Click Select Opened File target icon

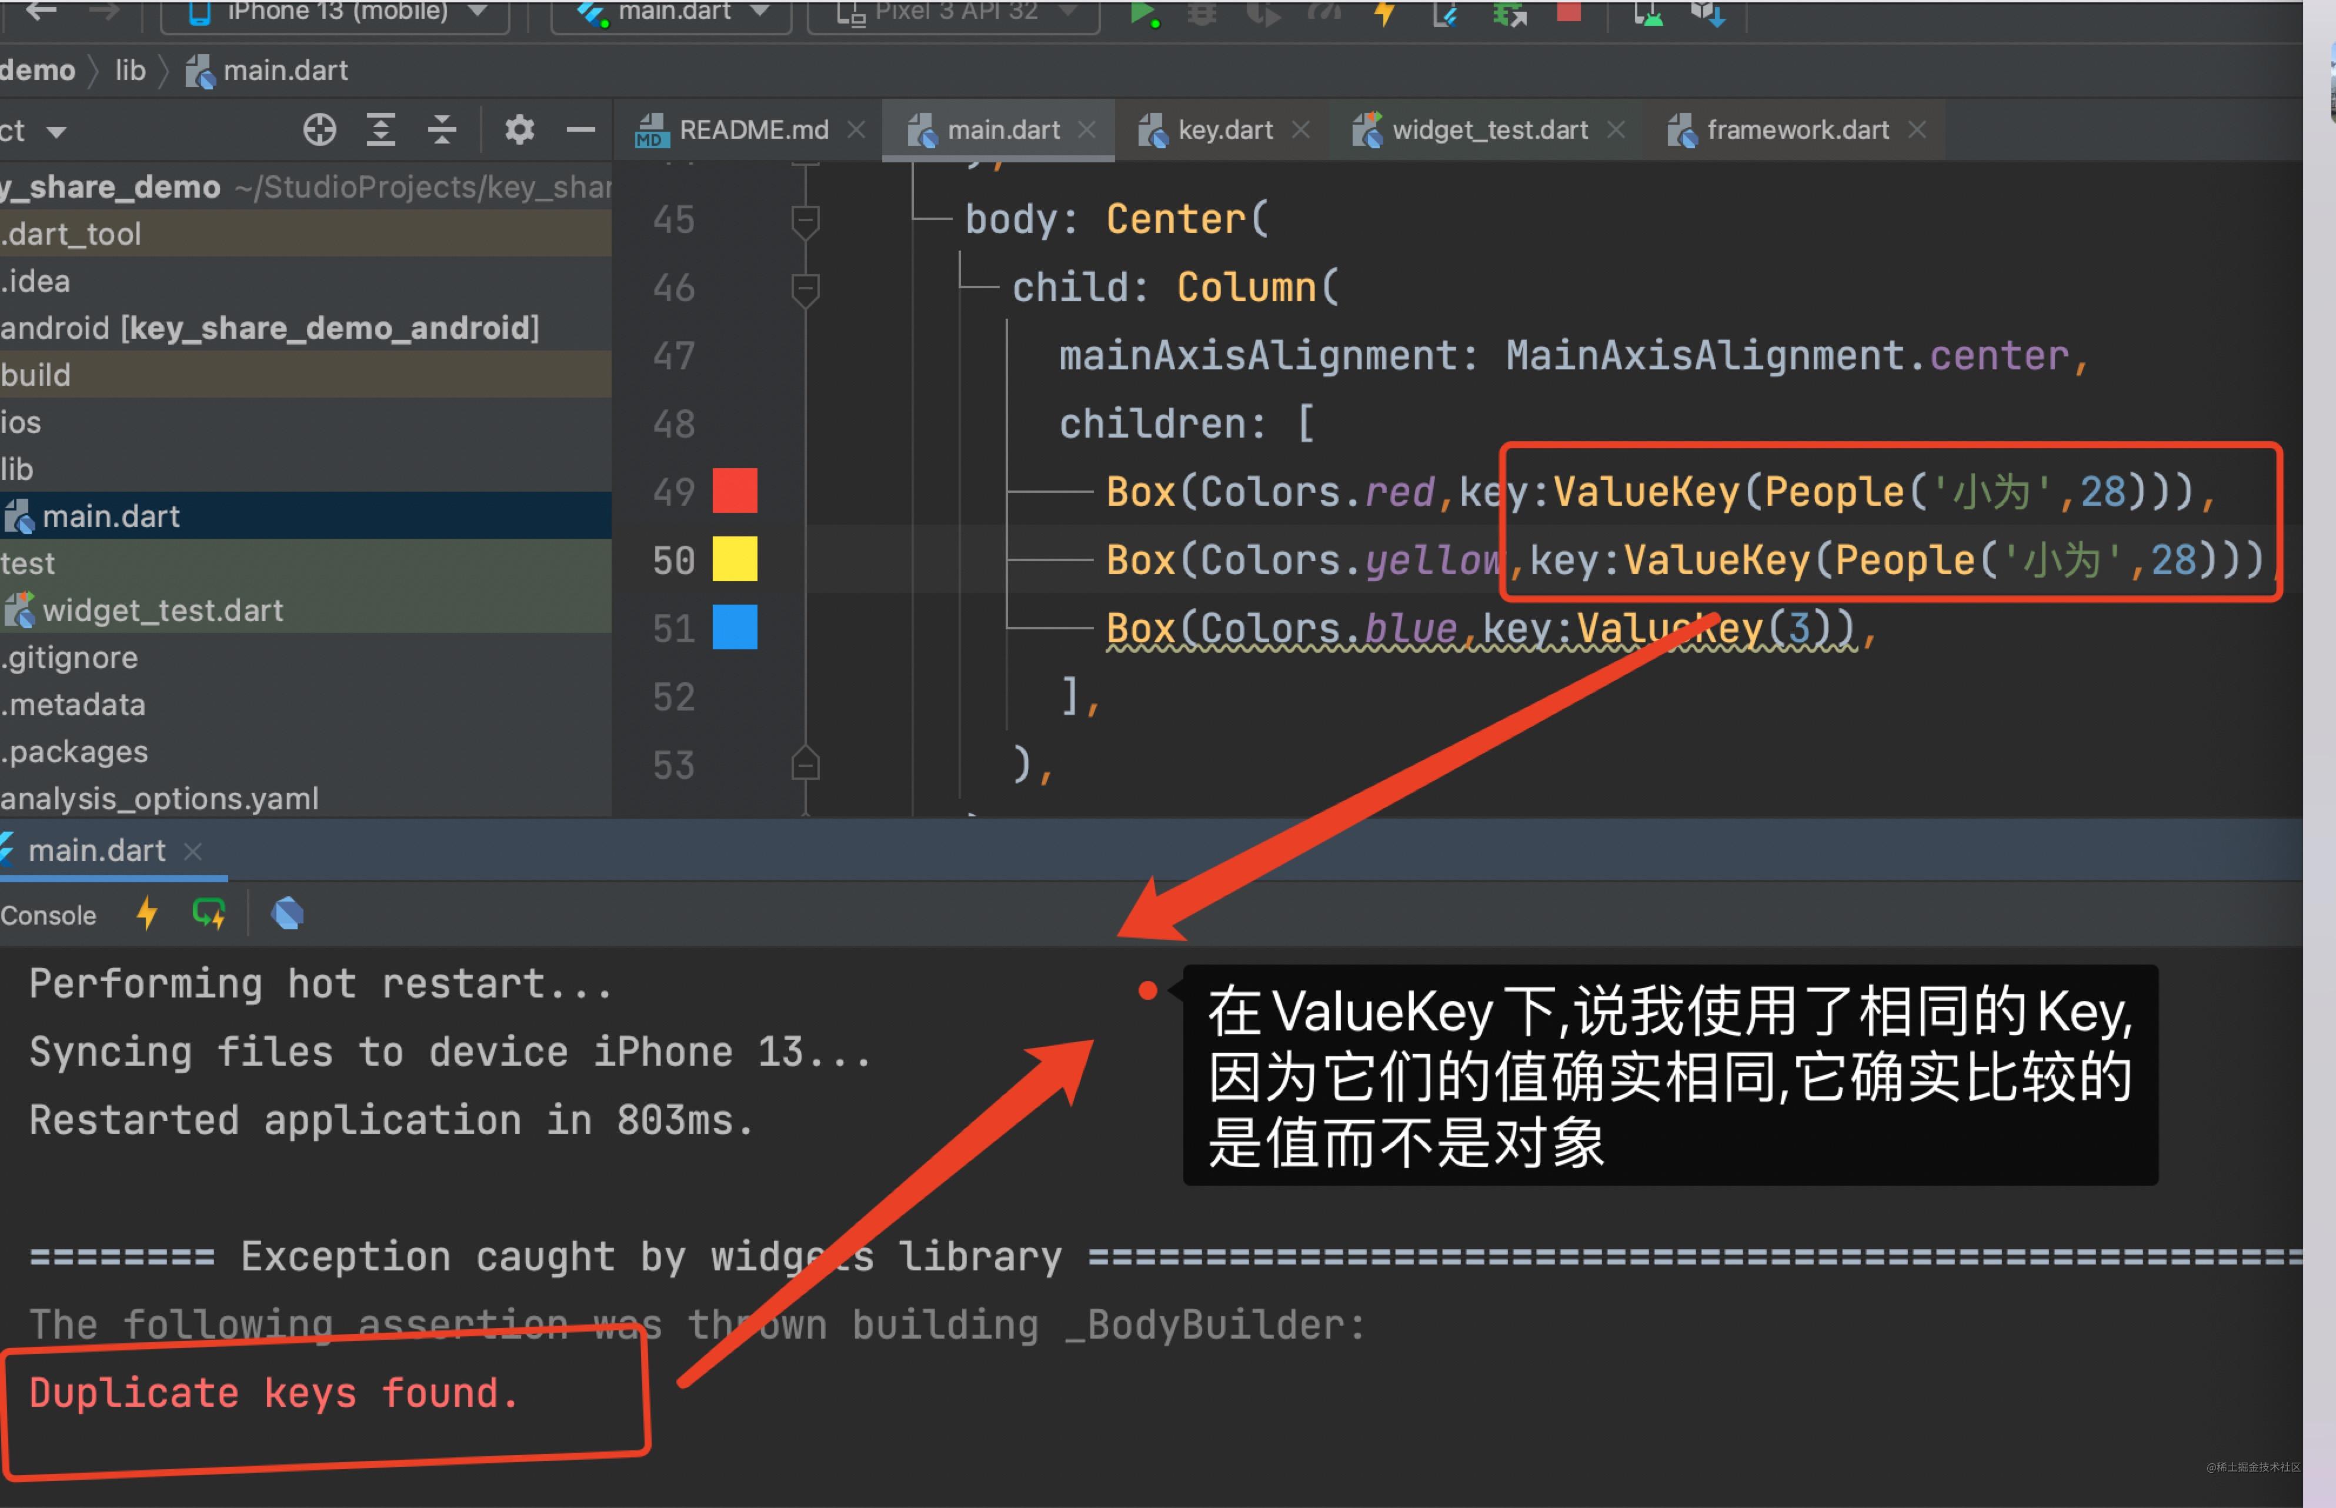click(x=319, y=129)
